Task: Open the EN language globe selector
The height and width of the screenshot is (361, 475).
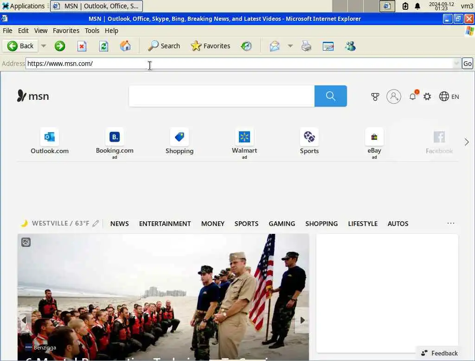Action: tap(449, 97)
